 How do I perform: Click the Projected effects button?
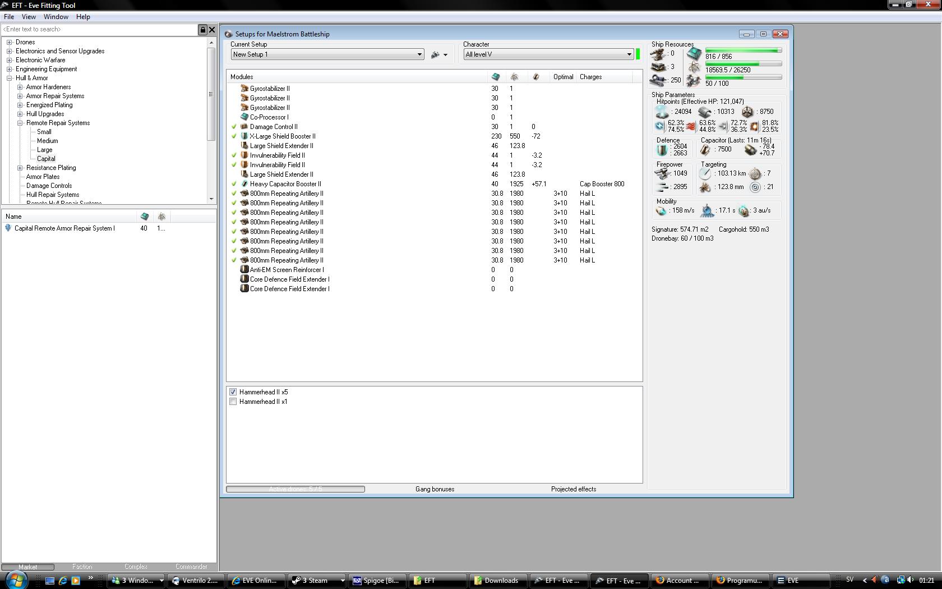(574, 489)
